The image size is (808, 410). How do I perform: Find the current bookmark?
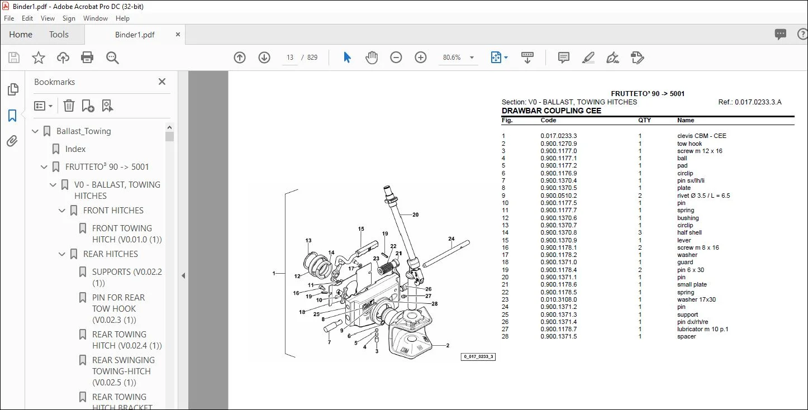[x=107, y=106]
